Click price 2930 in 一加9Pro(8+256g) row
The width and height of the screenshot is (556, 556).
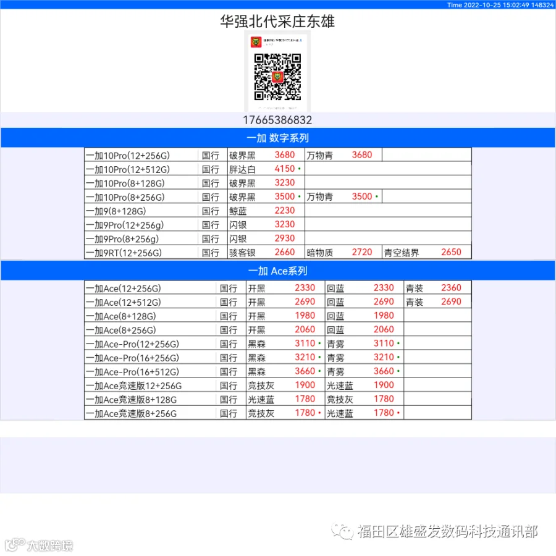(x=285, y=238)
